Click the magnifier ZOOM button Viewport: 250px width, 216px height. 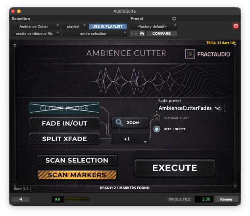click(130, 123)
